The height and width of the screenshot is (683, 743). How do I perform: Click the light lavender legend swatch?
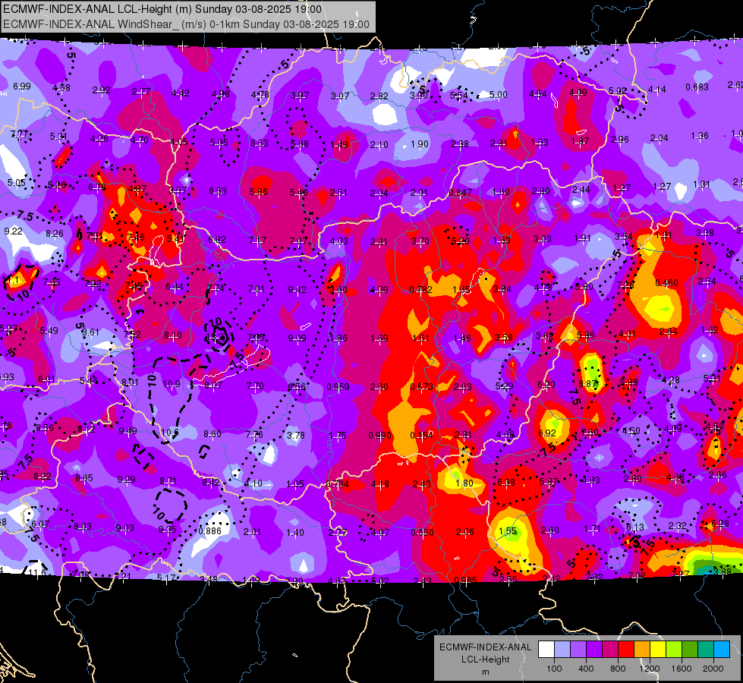(562, 649)
